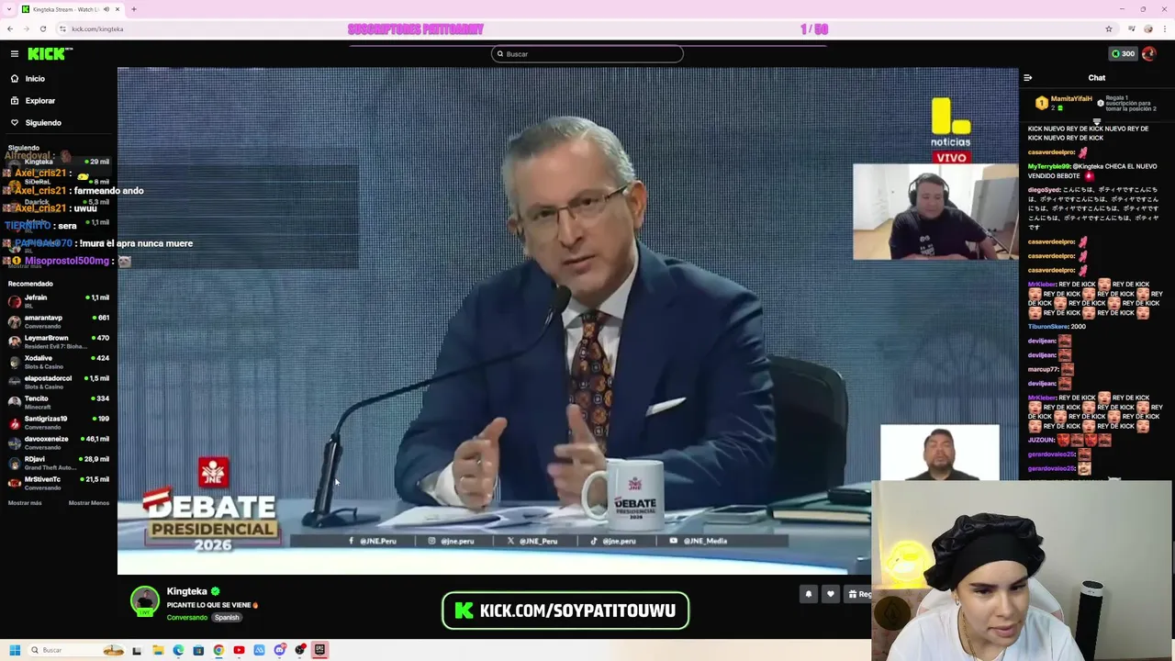Bookmark page with star icon
The width and height of the screenshot is (1175, 661).
(x=1109, y=29)
